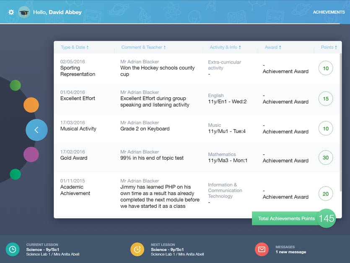Sort table by Points column
Viewport: 350px width, 263px height.
(329, 47)
